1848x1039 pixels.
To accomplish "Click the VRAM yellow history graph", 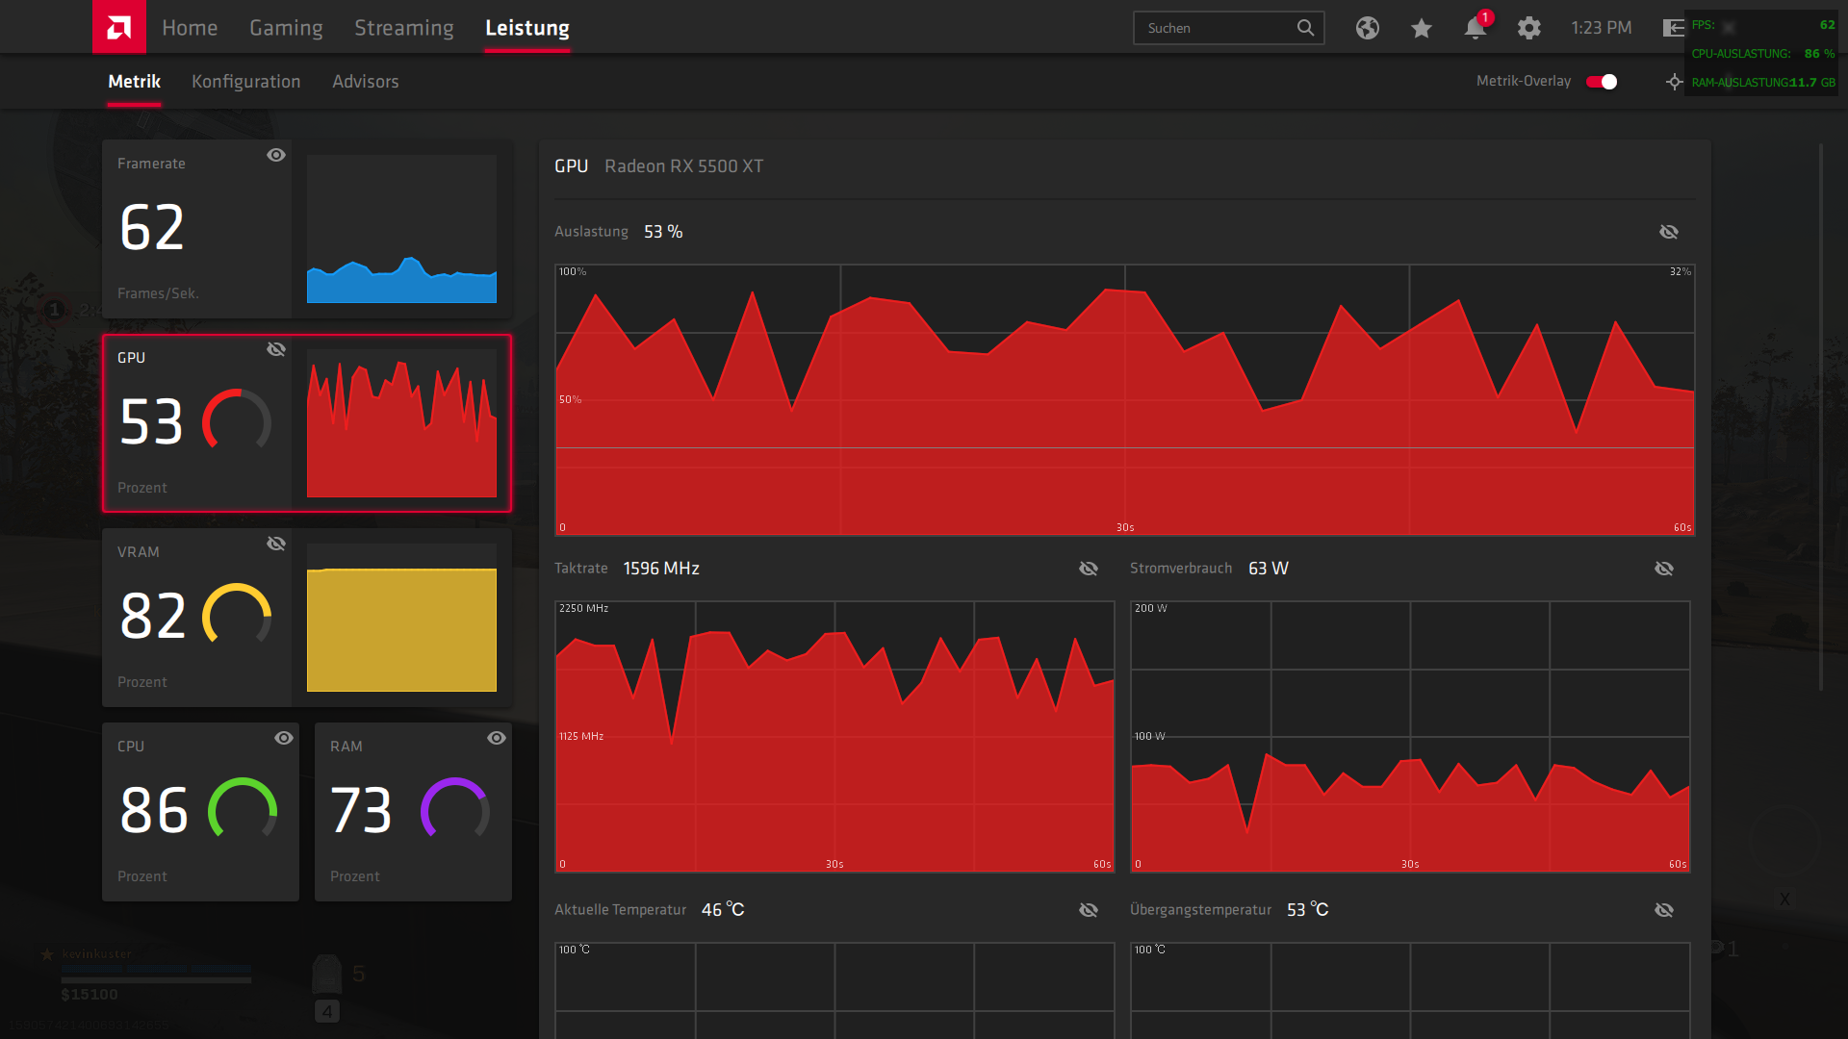I will (401, 618).
